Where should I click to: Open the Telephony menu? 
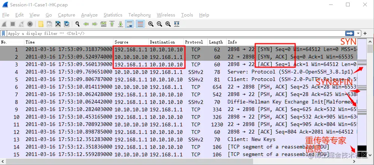pyautogui.click(x=140, y=15)
